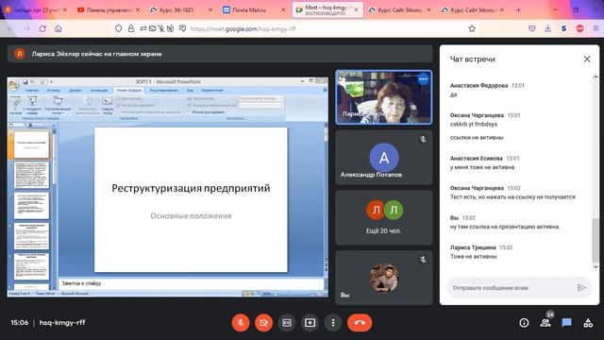Click the chat scrollbar down arrow

[x=596, y=266]
